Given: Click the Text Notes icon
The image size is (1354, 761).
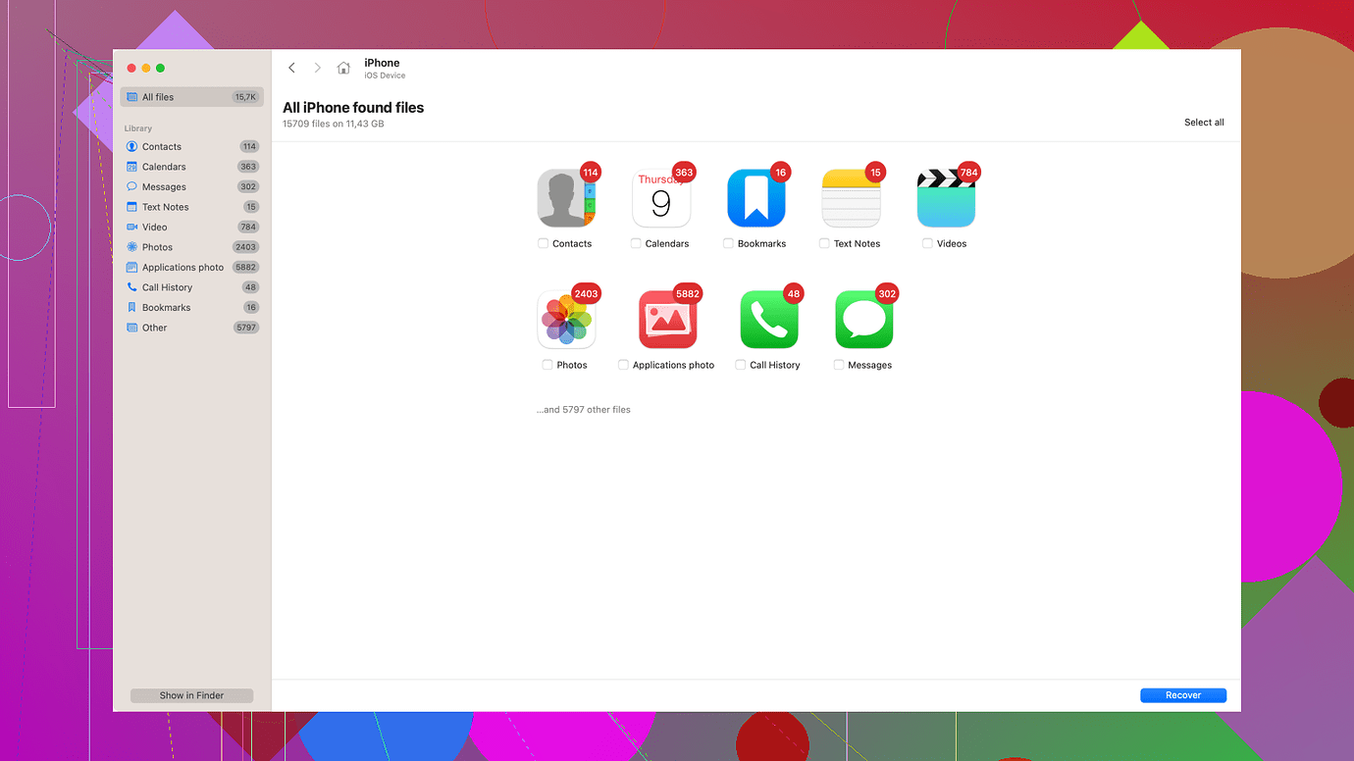Looking at the screenshot, I should [x=850, y=196].
